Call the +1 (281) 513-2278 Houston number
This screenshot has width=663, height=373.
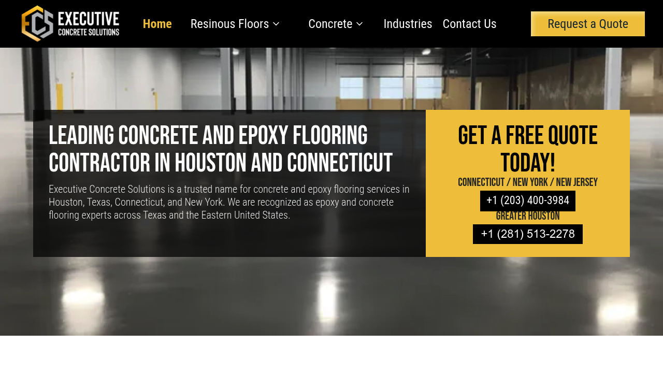click(528, 234)
